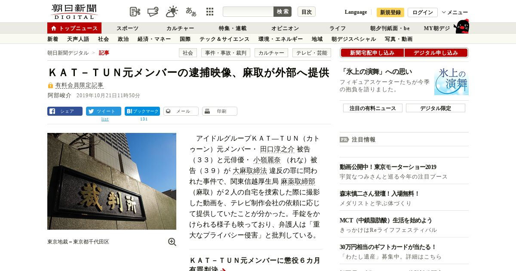This screenshot has width=516, height=271.
Task: Open the ライフ tab
Action: 338,28
